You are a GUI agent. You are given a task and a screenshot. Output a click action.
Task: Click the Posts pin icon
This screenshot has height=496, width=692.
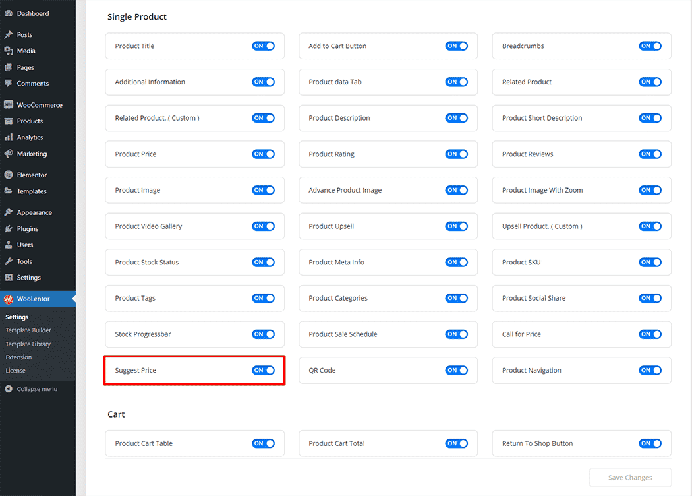point(9,35)
